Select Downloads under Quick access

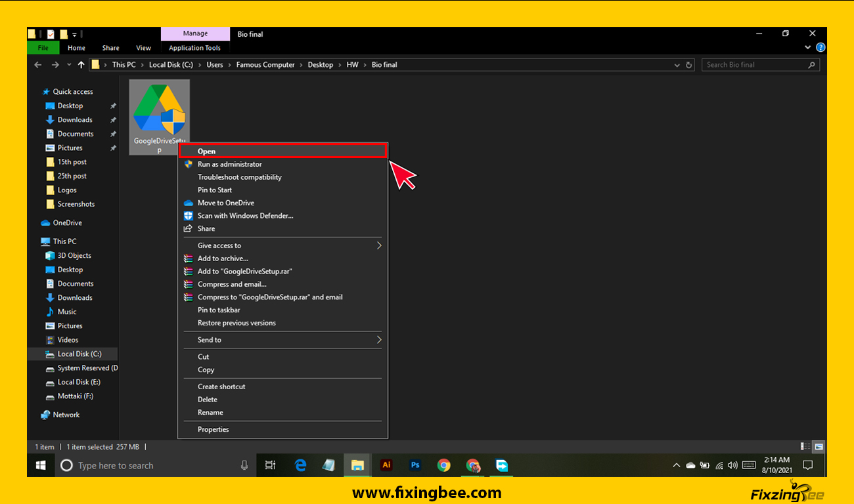point(75,120)
